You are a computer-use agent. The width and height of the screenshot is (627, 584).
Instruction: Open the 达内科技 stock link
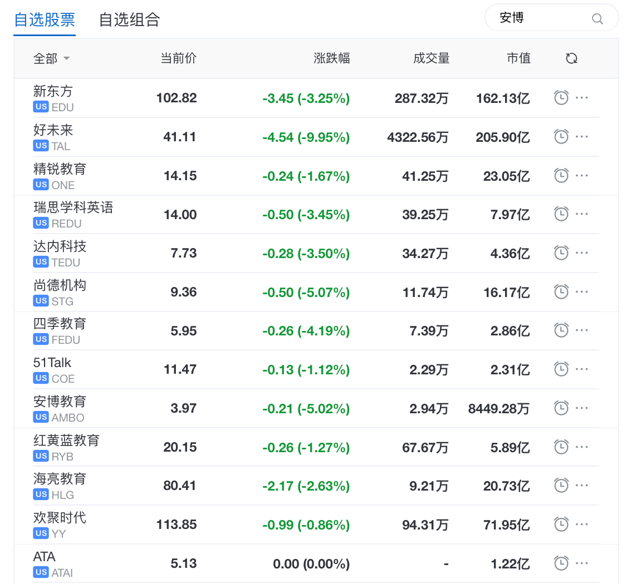click(60, 246)
